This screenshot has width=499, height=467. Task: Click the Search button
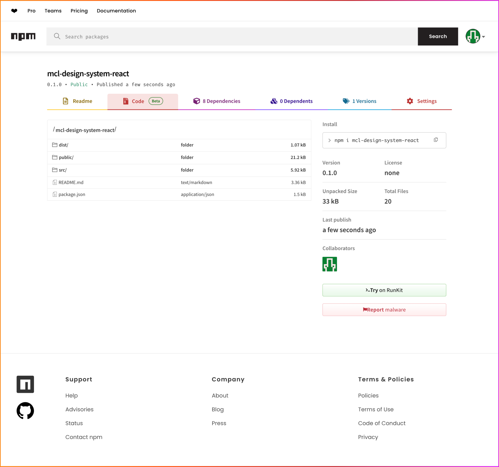(438, 36)
